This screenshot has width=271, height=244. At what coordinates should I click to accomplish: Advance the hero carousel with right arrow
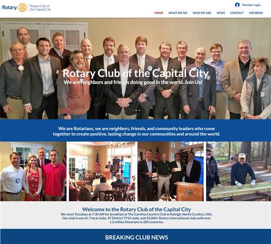(x=251, y=68)
